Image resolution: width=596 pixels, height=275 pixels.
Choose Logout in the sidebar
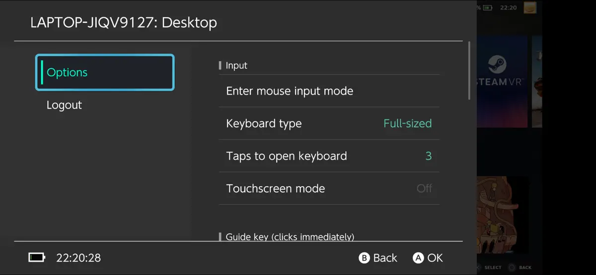pos(64,105)
